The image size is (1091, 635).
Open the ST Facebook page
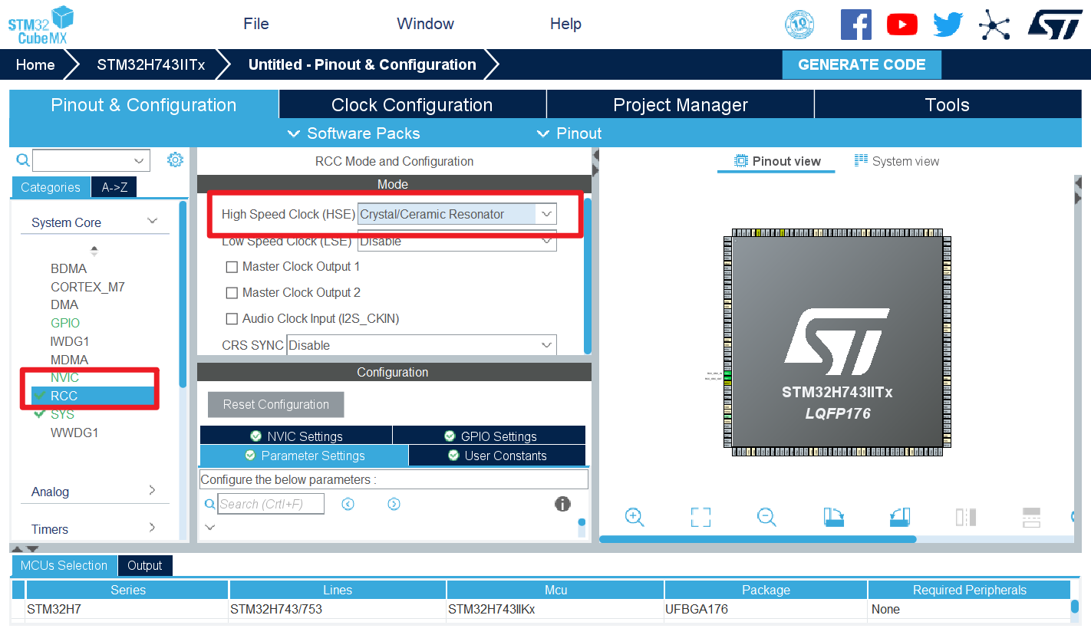tap(856, 24)
